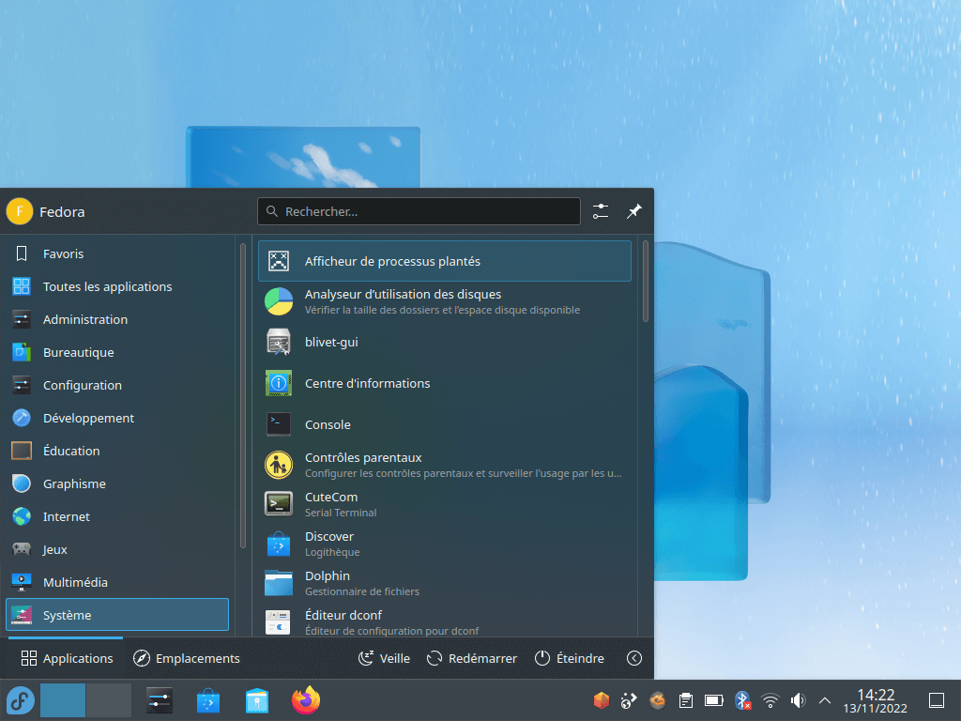Click the Éteindre shutdown button

tap(570, 658)
